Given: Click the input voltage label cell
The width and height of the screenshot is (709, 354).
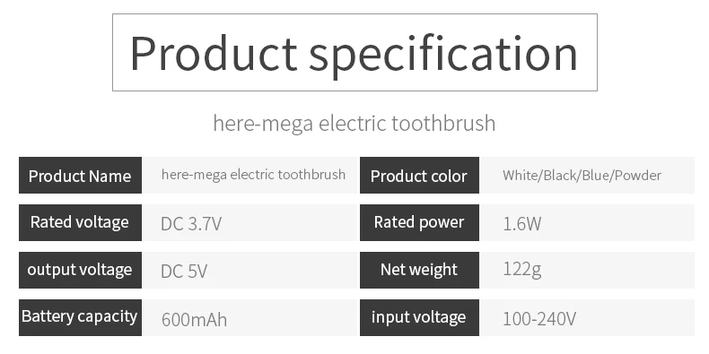Looking at the screenshot, I should click(419, 317).
